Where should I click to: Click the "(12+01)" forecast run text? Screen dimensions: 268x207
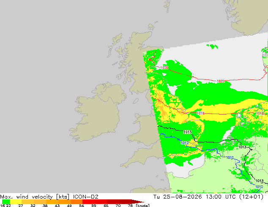tap(252, 197)
